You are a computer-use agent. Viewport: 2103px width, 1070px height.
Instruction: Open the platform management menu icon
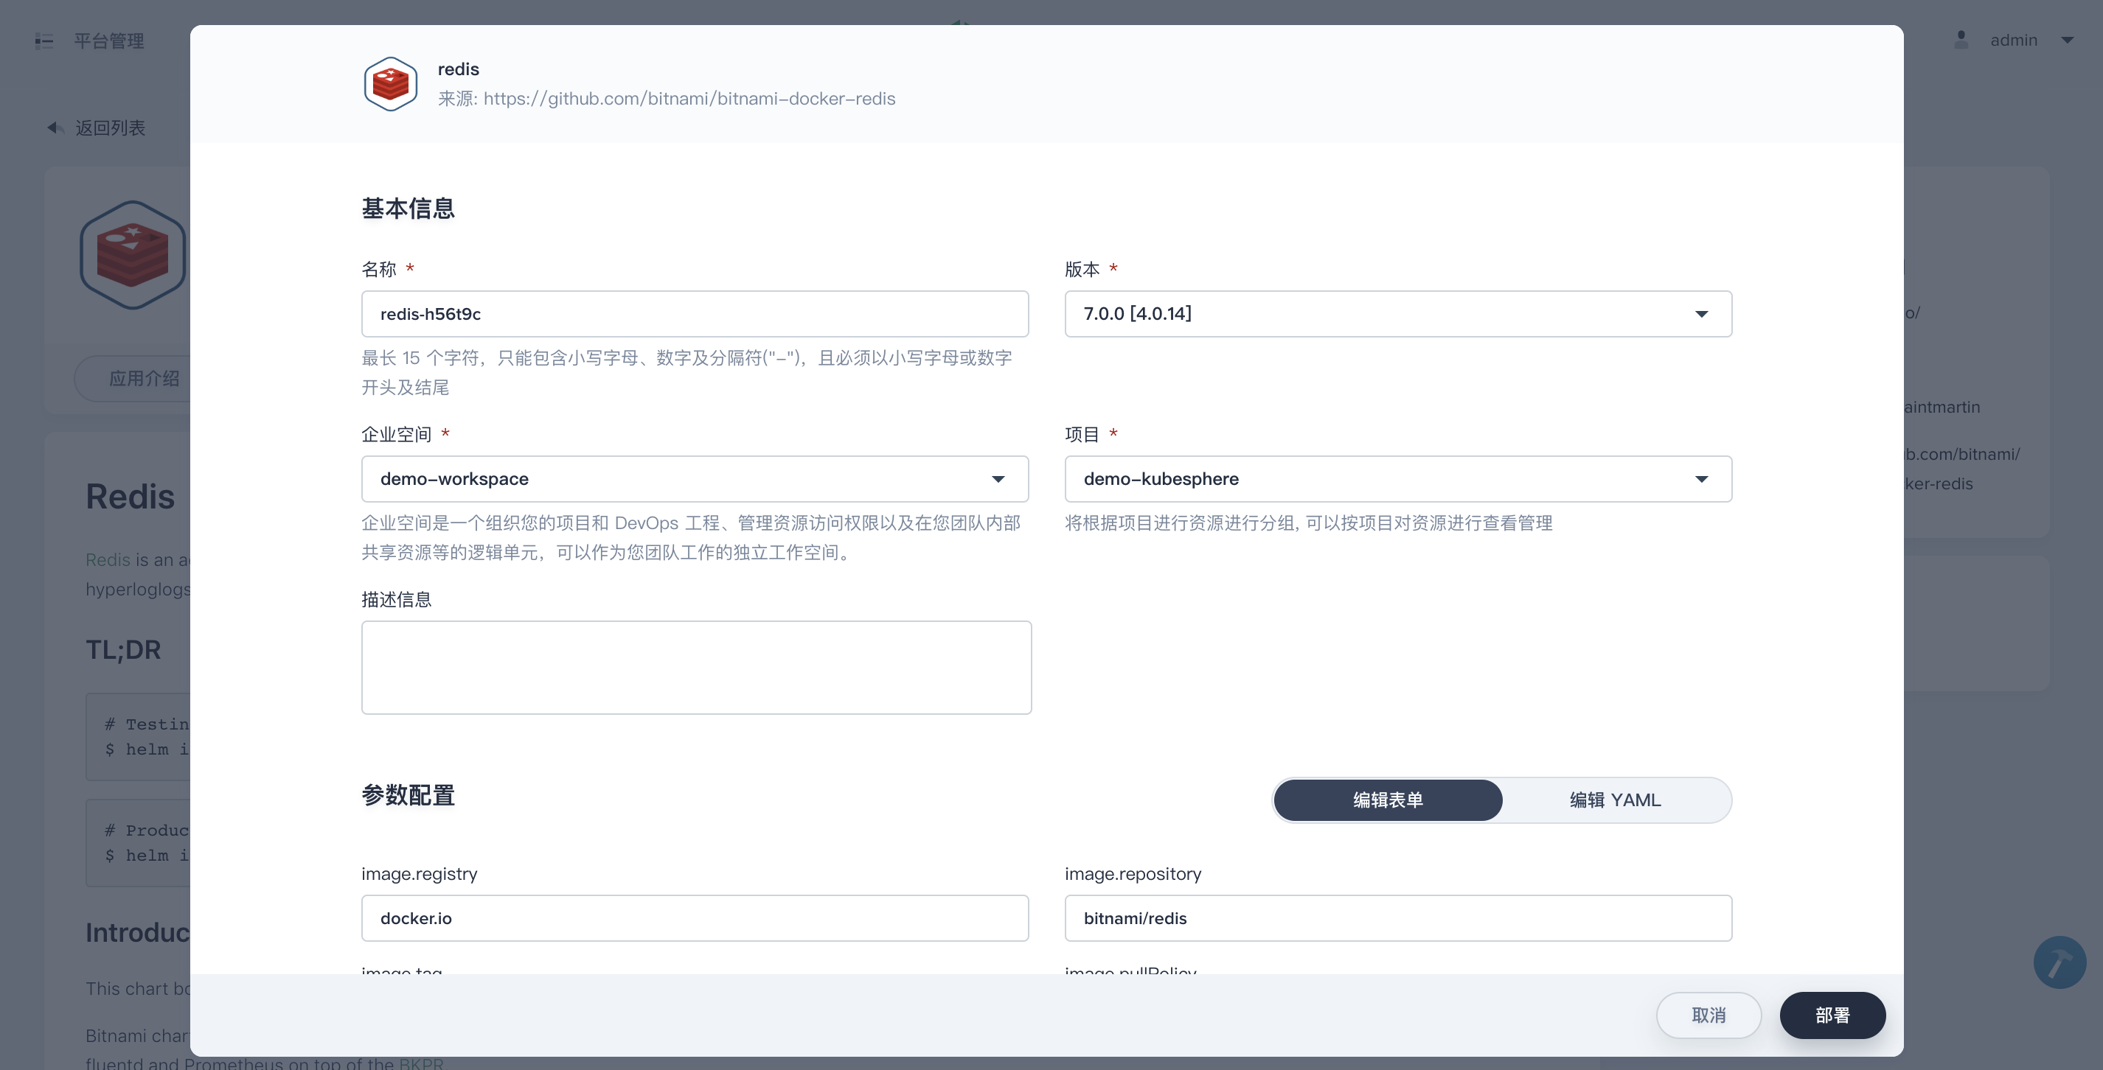pos(44,41)
